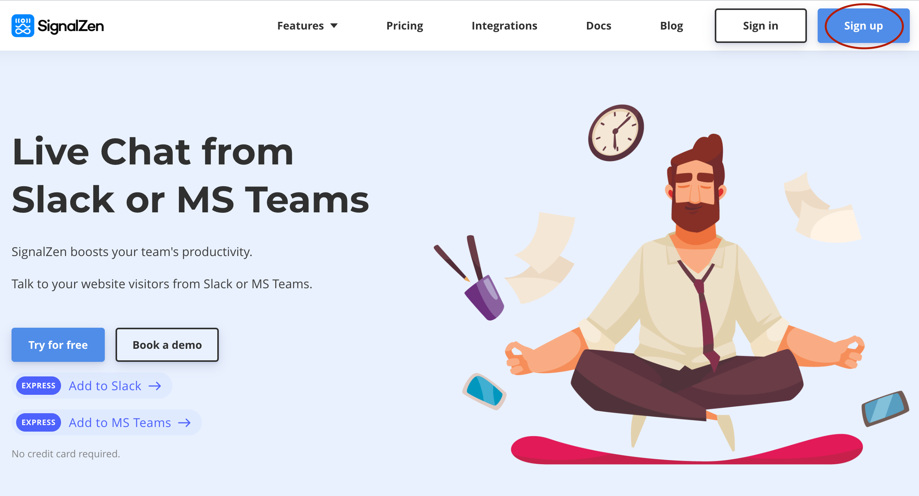Click the SignalZen logo icon
Viewport: 919px width, 496px height.
click(23, 26)
